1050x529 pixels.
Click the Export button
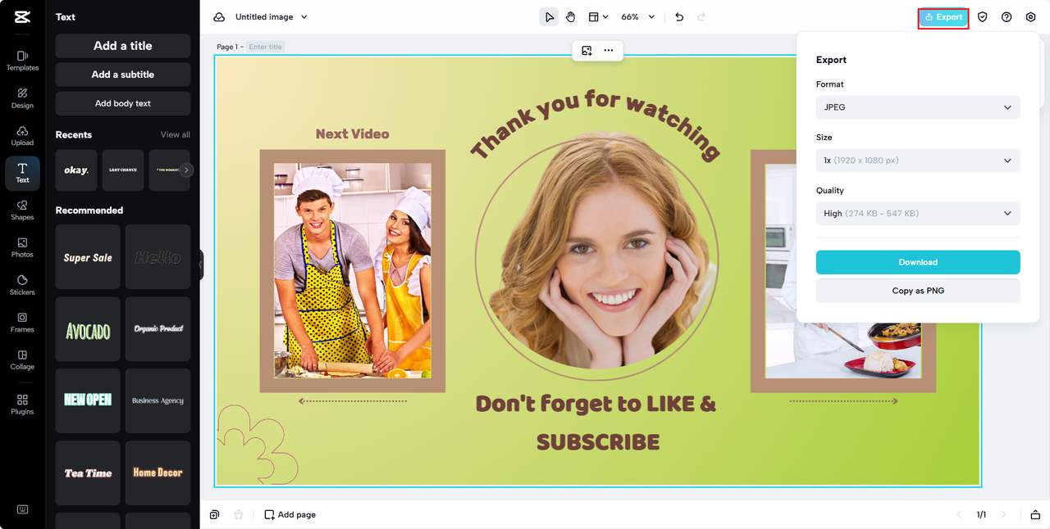coord(943,17)
